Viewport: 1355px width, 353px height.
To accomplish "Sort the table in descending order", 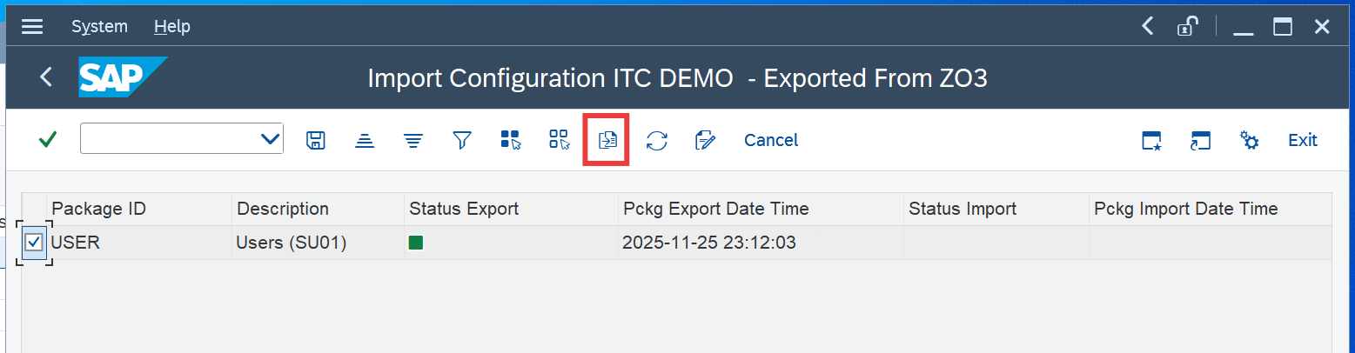I will click(413, 140).
